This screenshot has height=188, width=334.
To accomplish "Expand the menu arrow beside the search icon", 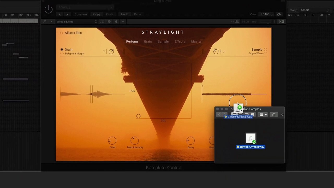I will (x=51, y=22).
